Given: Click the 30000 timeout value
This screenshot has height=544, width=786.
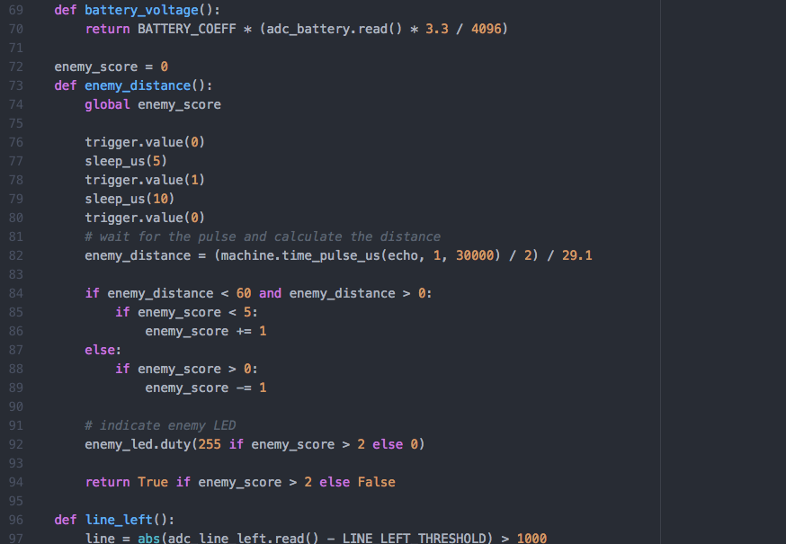Looking at the screenshot, I should (475, 255).
